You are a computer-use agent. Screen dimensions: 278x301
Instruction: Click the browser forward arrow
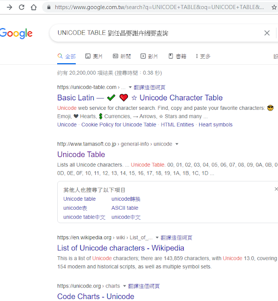pyautogui.click(x=9, y=8)
